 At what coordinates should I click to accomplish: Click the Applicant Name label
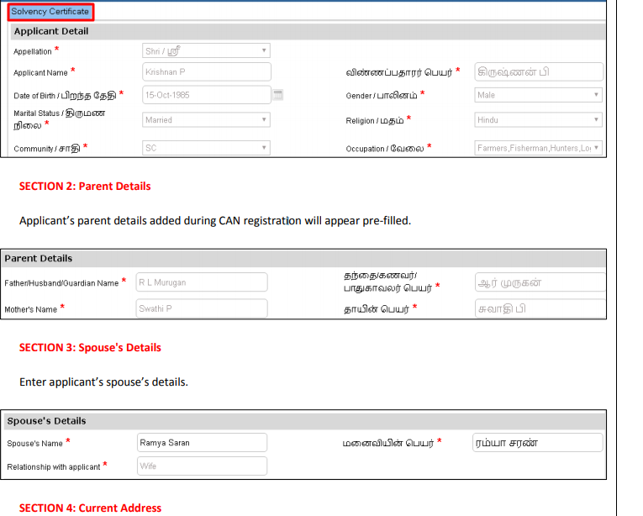click(x=40, y=73)
